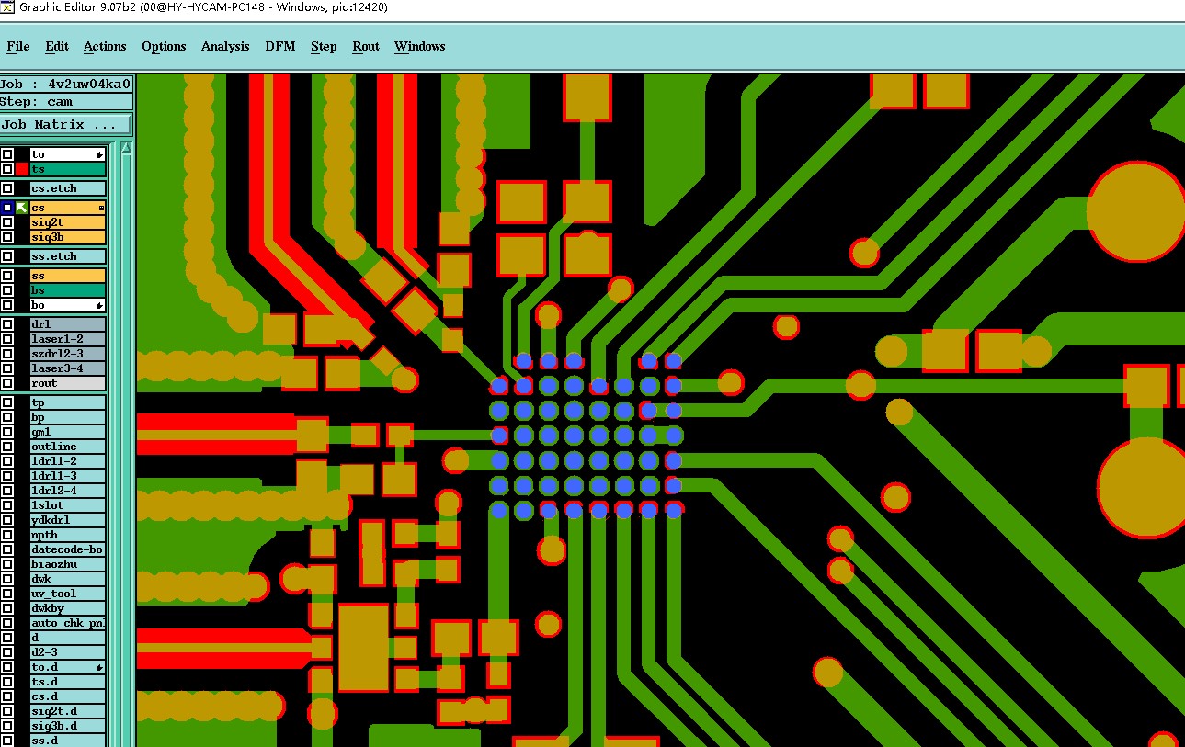Select the 'sig2t' layer name
Screen dimensions: 1185x747
click(68, 222)
